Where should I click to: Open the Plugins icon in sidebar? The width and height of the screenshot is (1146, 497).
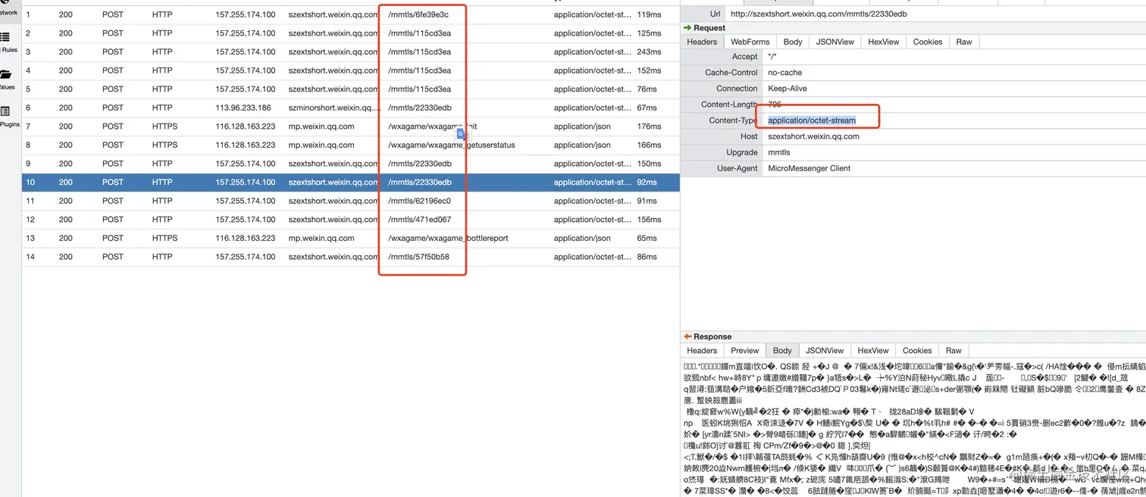[5, 111]
